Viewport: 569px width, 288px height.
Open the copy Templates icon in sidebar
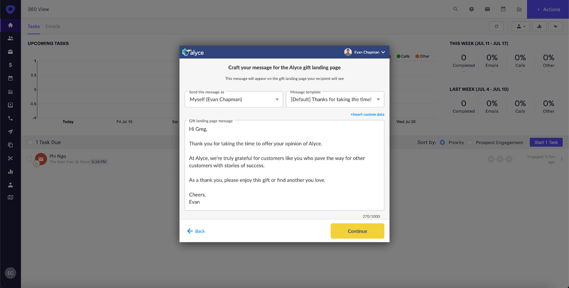[10, 145]
